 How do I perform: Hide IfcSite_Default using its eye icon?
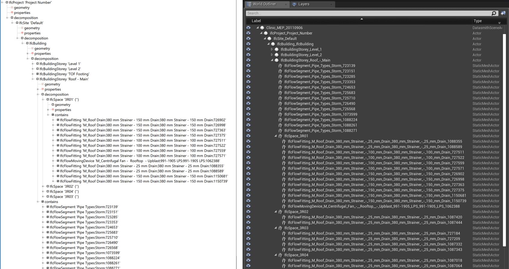tap(248, 38)
